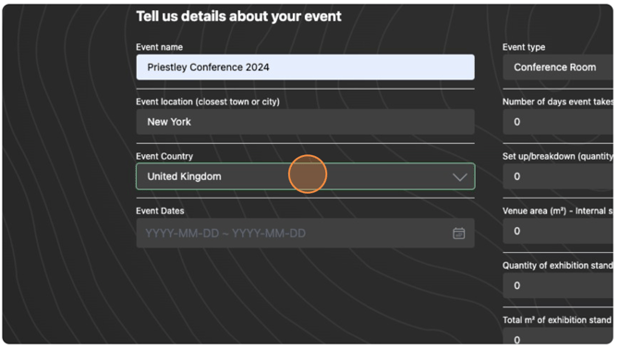
Task: Open the Conference Room event type dropdown
Action: 558,67
